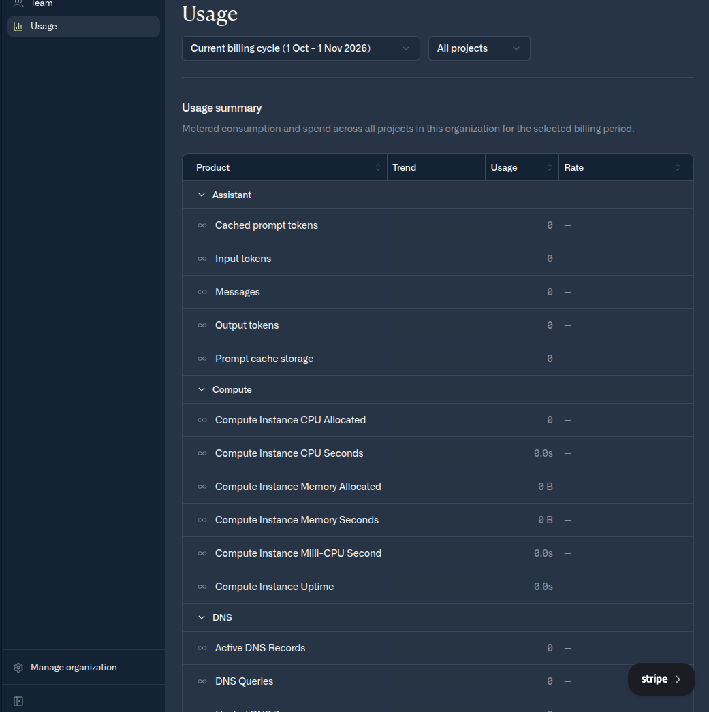
Task: Select Compute Instance Milli-CPU Second label
Action: pyautogui.click(x=298, y=553)
